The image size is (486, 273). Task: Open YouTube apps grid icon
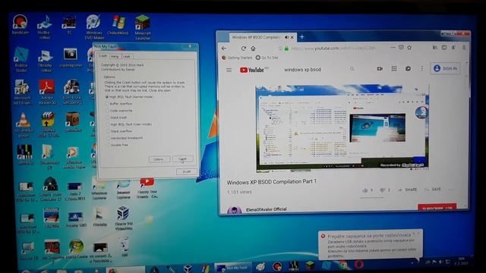[394, 68]
